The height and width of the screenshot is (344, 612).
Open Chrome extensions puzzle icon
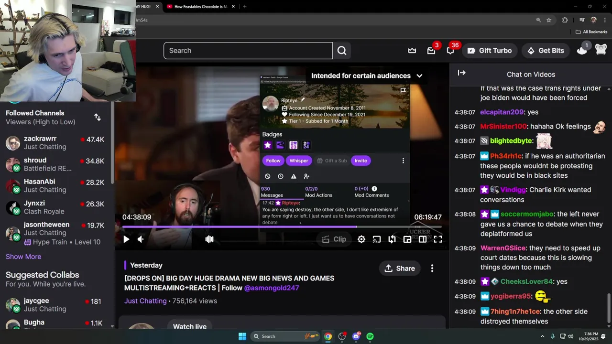565,20
